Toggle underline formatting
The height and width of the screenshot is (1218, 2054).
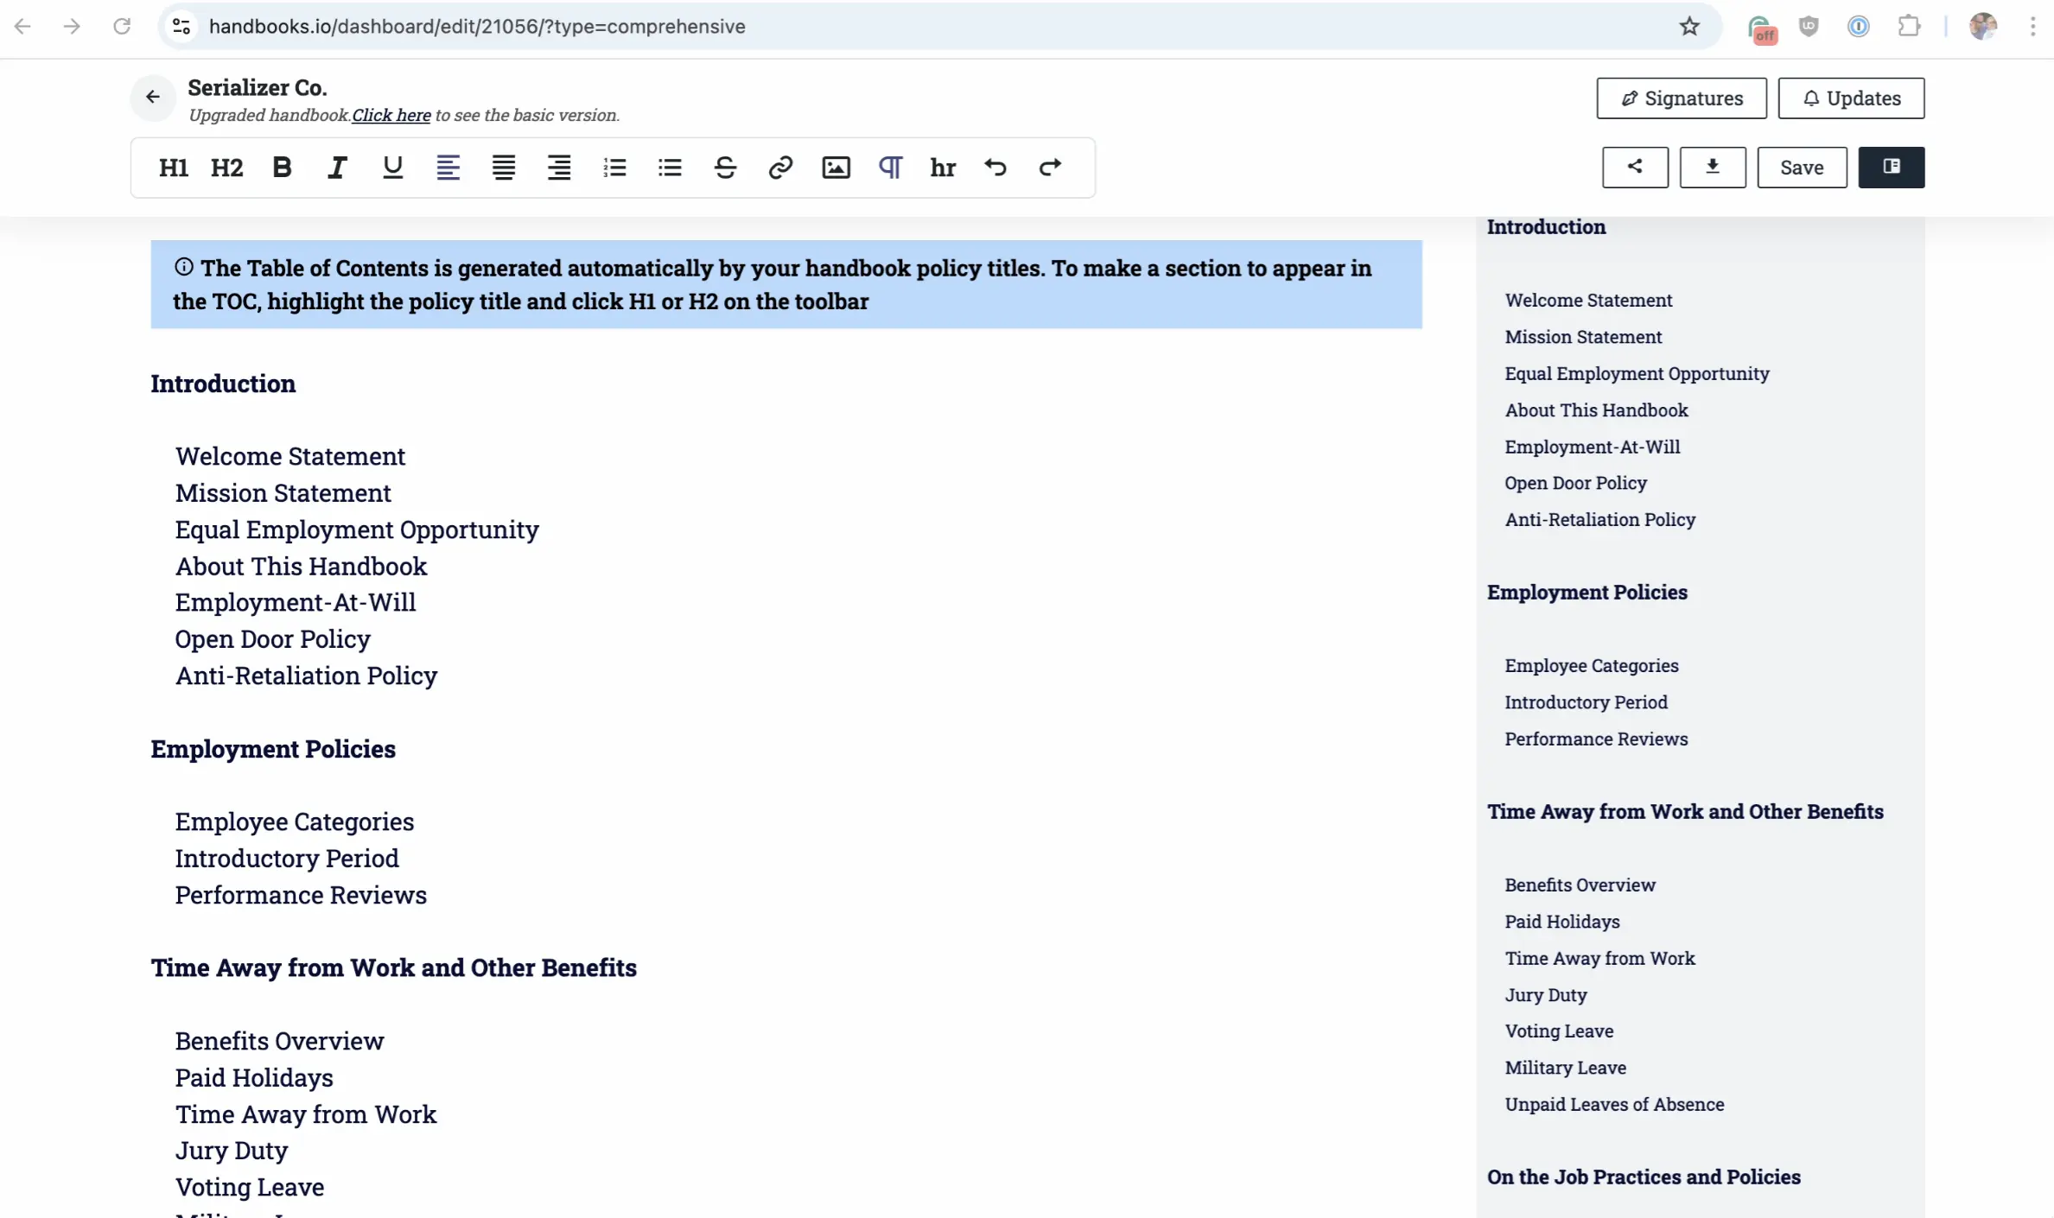point(392,168)
